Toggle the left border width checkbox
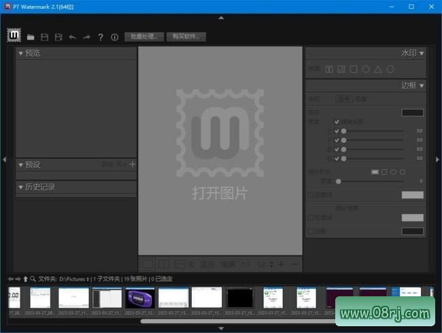 click(x=337, y=150)
